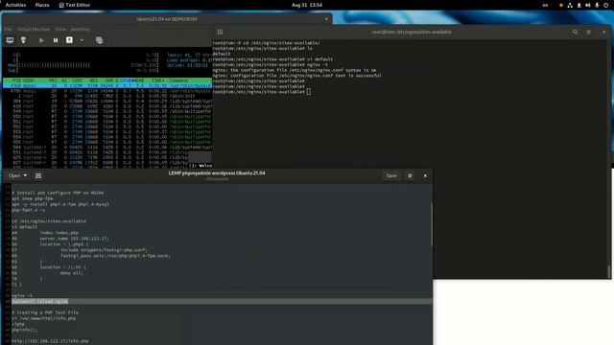Click 'apt show php-fpm' line in editor

[32, 198]
